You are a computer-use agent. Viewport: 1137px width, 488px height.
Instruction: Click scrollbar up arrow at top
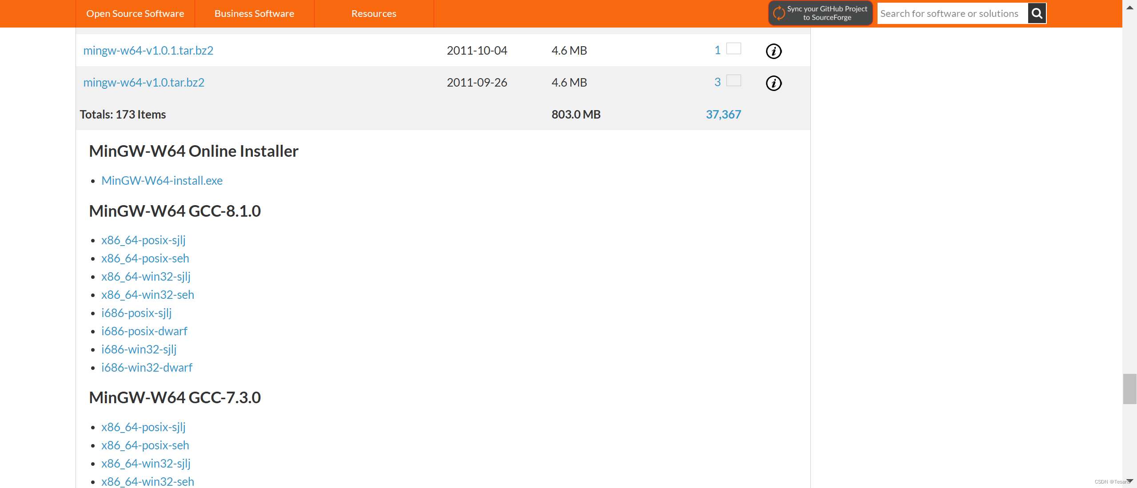[x=1129, y=7]
